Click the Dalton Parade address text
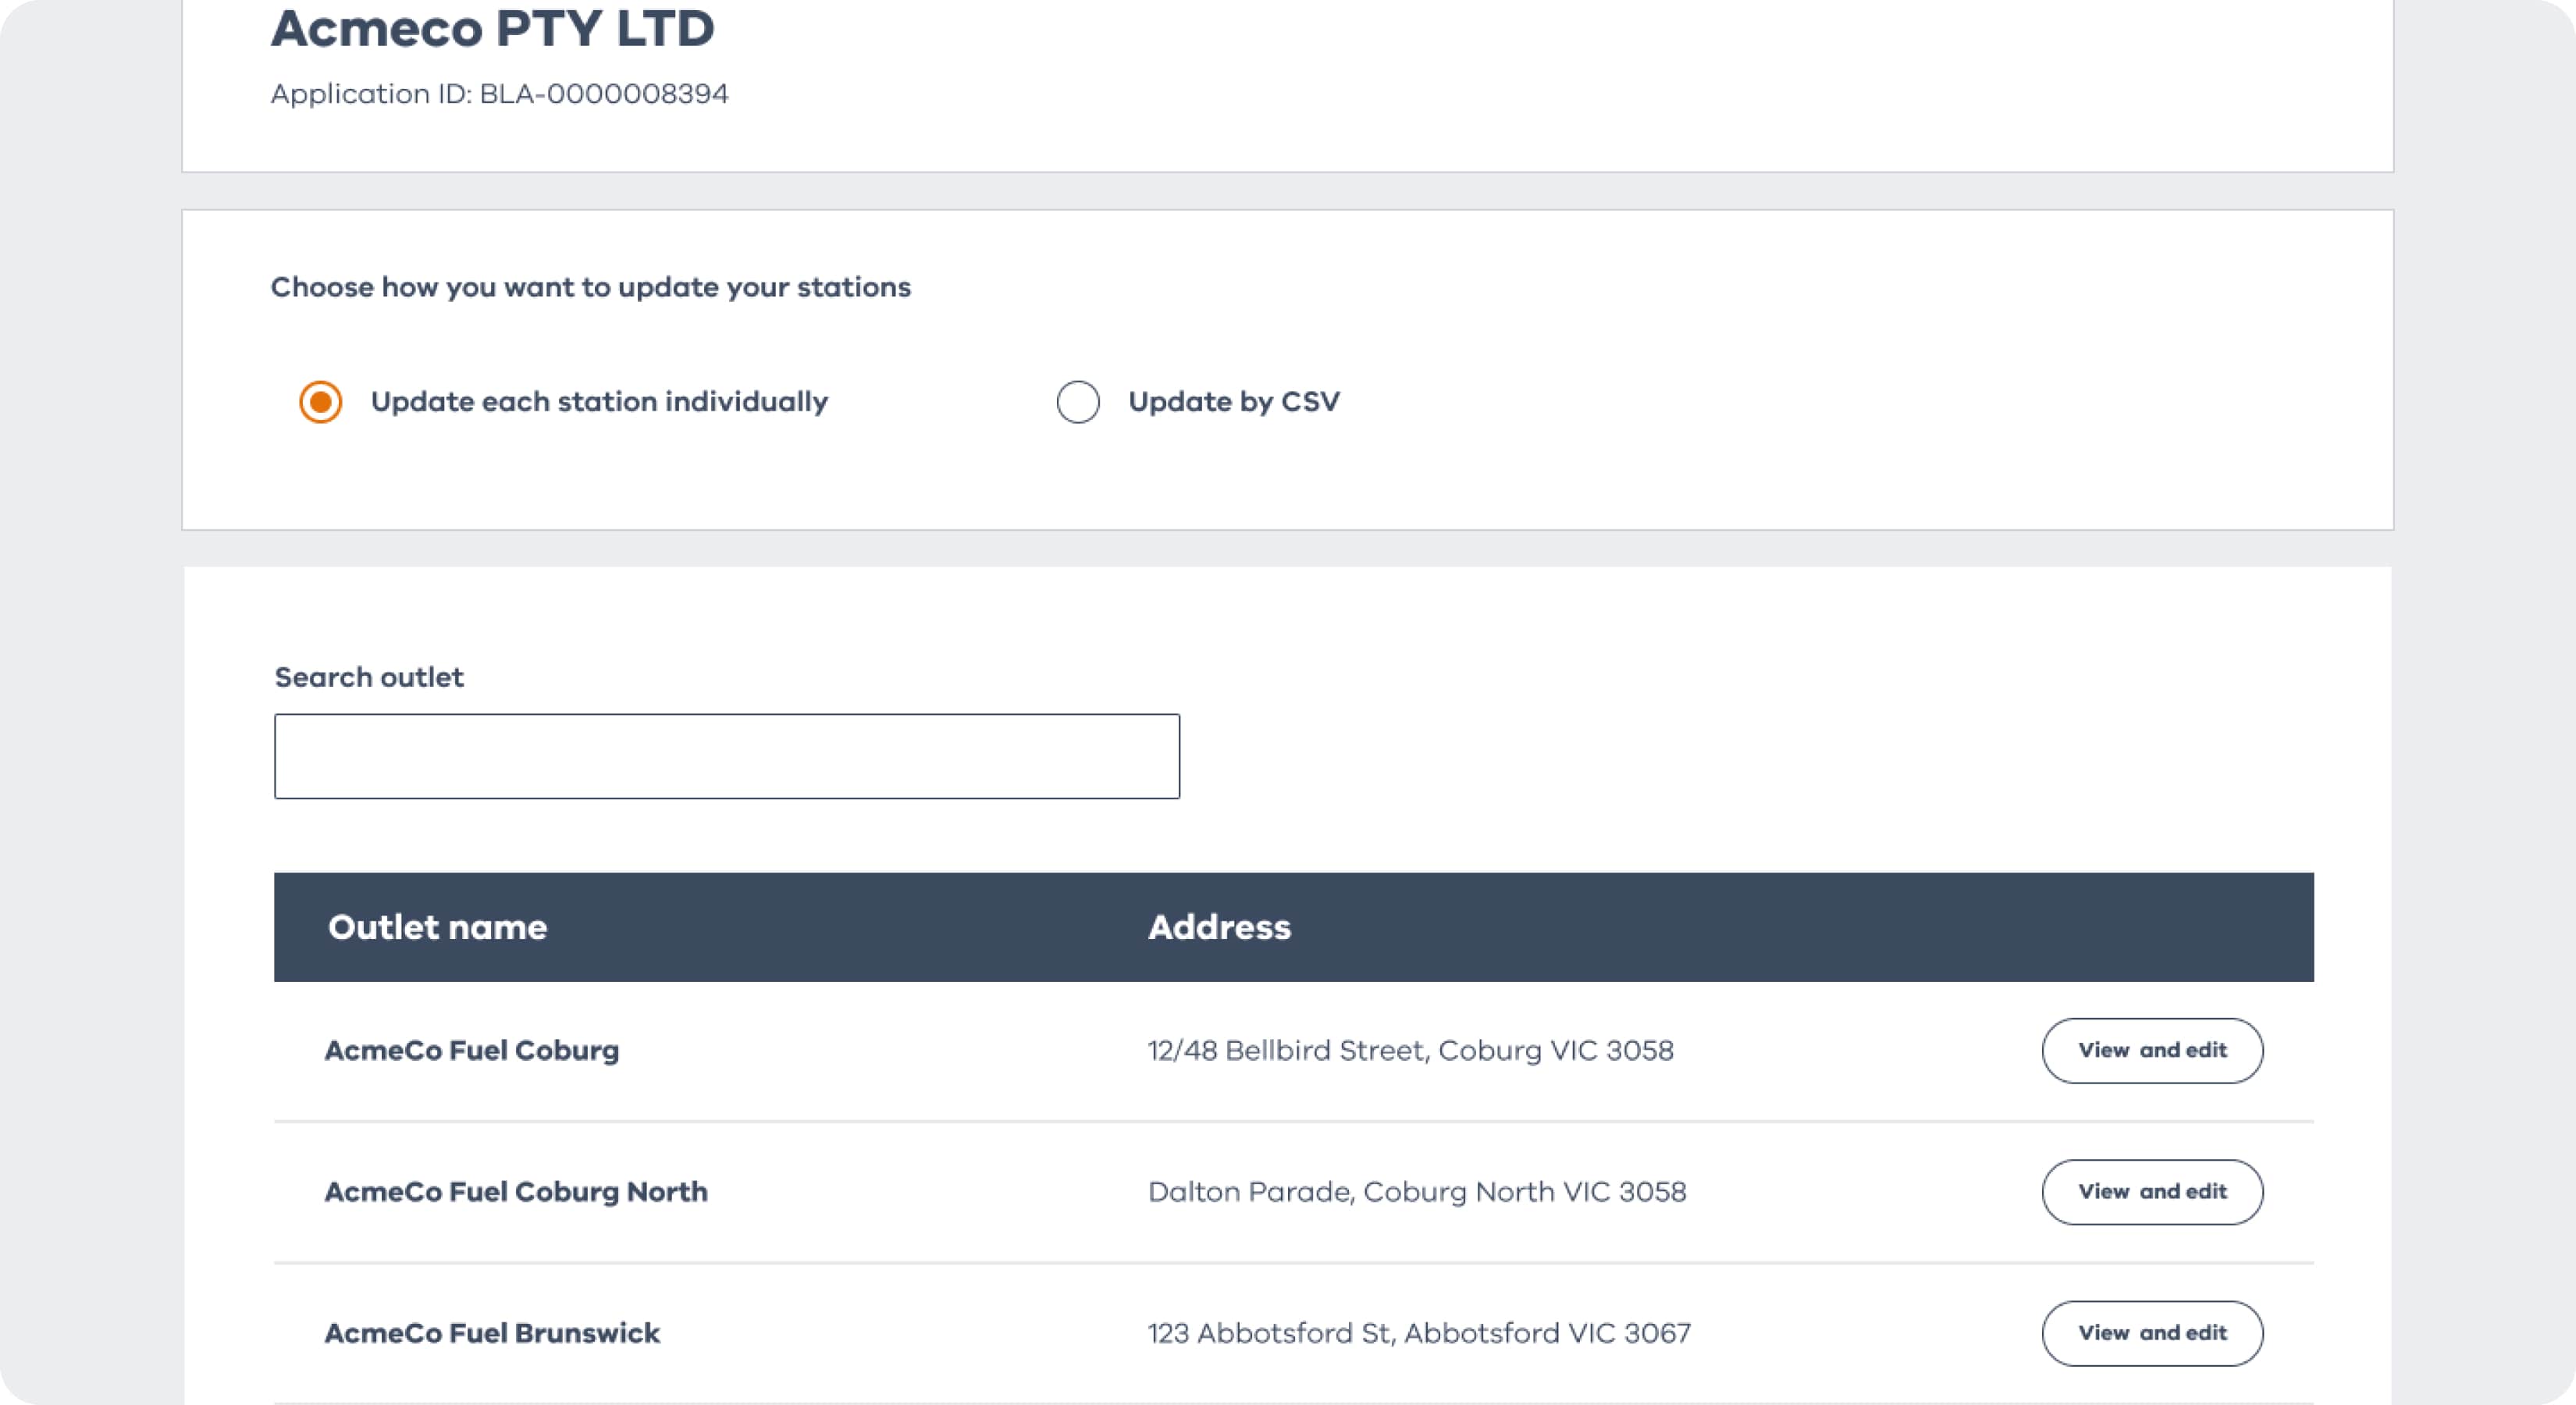The height and width of the screenshot is (1405, 2576). point(1416,1192)
